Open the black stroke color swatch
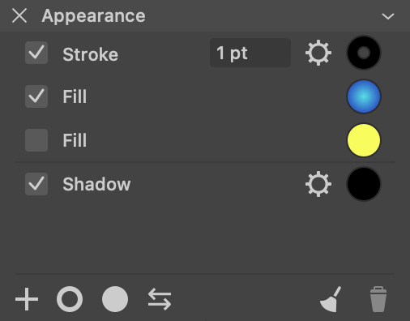410x321 pixels. (x=364, y=53)
